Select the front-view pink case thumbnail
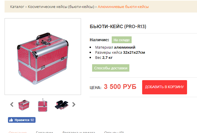This screenshot has width=197, height=133. [x=43, y=105]
